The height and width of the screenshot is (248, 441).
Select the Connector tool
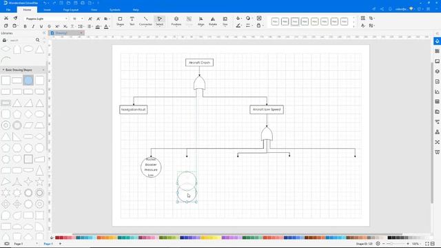click(x=145, y=21)
